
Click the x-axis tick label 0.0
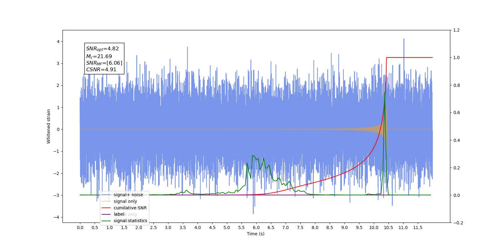coord(80,227)
